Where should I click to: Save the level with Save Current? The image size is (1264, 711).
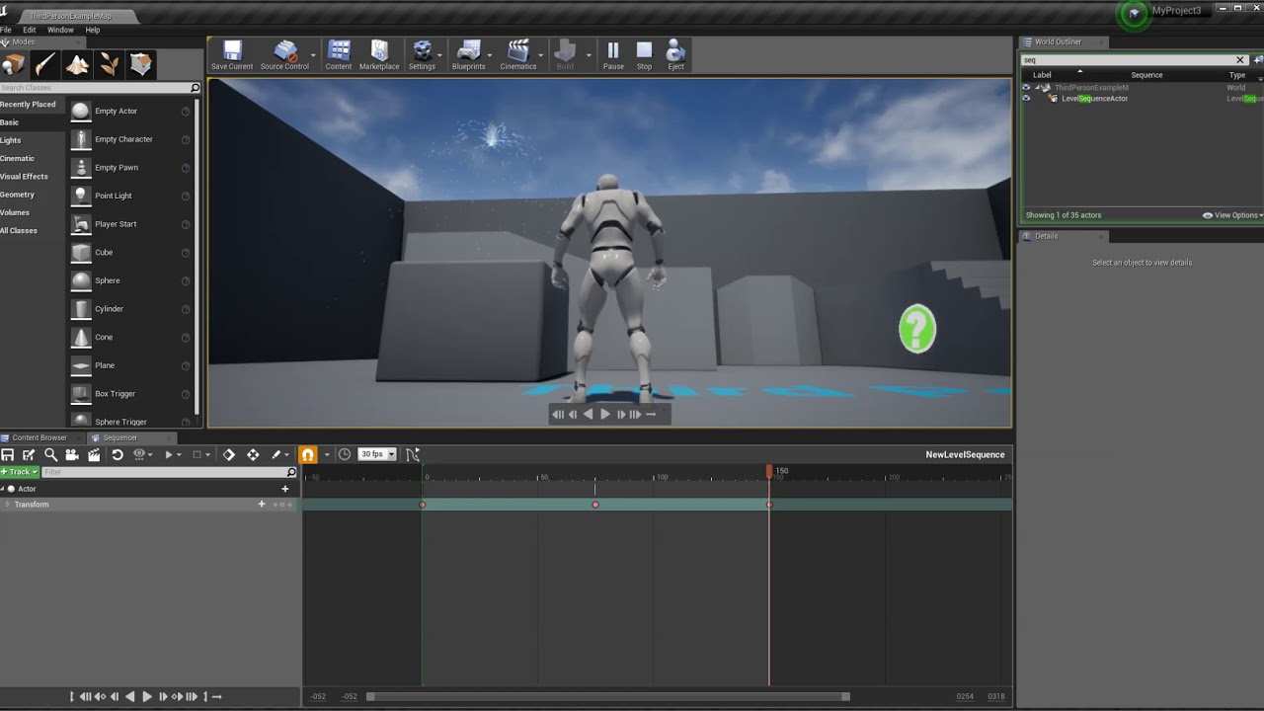232,55
